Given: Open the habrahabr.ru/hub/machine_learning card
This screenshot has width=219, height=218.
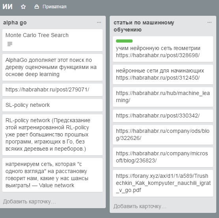Looking at the screenshot, I should 163,97.
